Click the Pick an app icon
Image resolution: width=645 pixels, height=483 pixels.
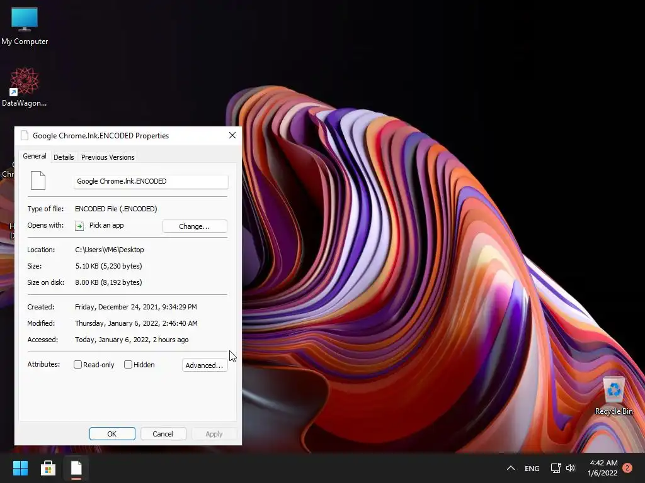(x=79, y=226)
